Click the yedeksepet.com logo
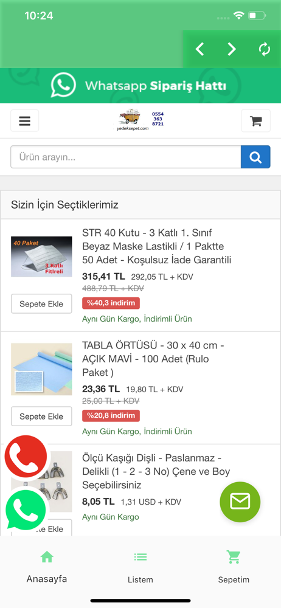The image size is (281, 608). click(x=140, y=120)
